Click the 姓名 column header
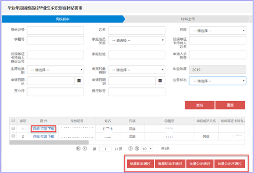Viewport: 254px width, 173px height. click(108, 121)
